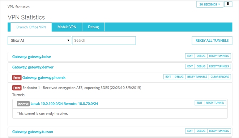Click the Error badge on Endpoint 1 message
The width and height of the screenshot is (239, 138).
point(17,88)
